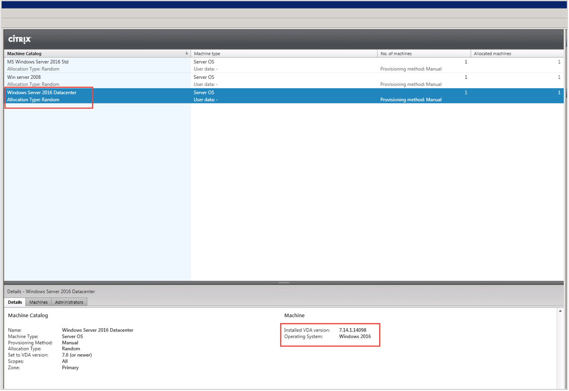
Task: Click Provisioning method: Manual for Win server 2008
Action: point(411,84)
